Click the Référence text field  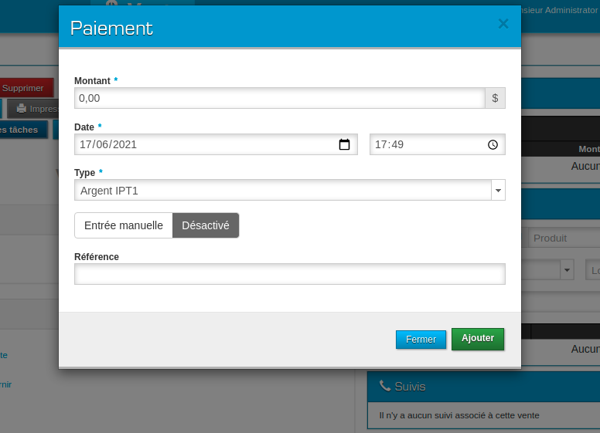click(289, 274)
